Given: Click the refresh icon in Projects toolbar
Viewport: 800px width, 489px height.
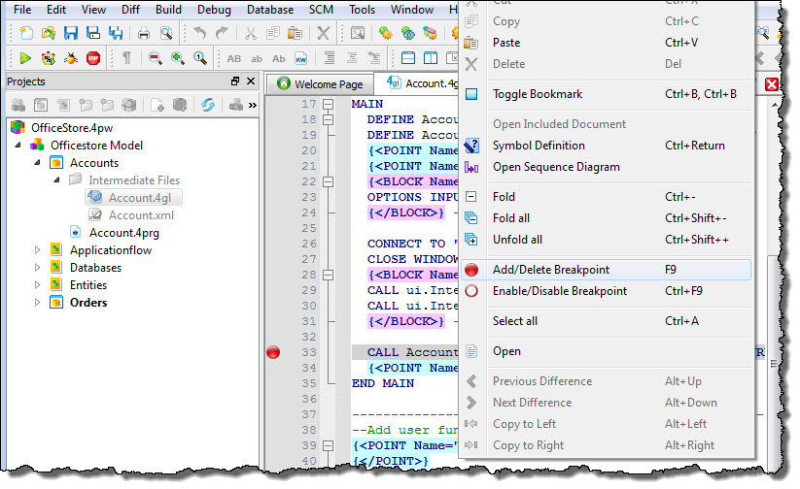Looking at the screenshot, I should [207, 105].
